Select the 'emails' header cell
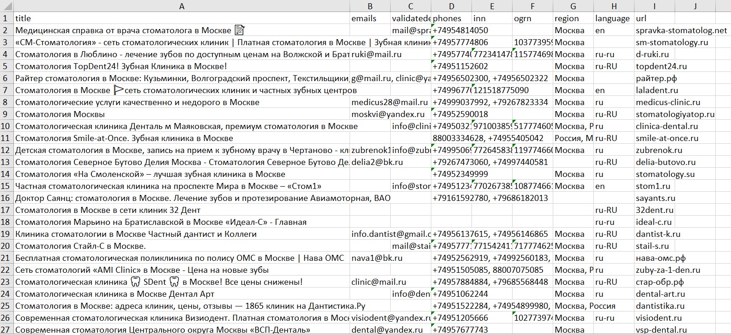Screen dimensions: 731x335 pyautogui.click(x=370, y=18)
